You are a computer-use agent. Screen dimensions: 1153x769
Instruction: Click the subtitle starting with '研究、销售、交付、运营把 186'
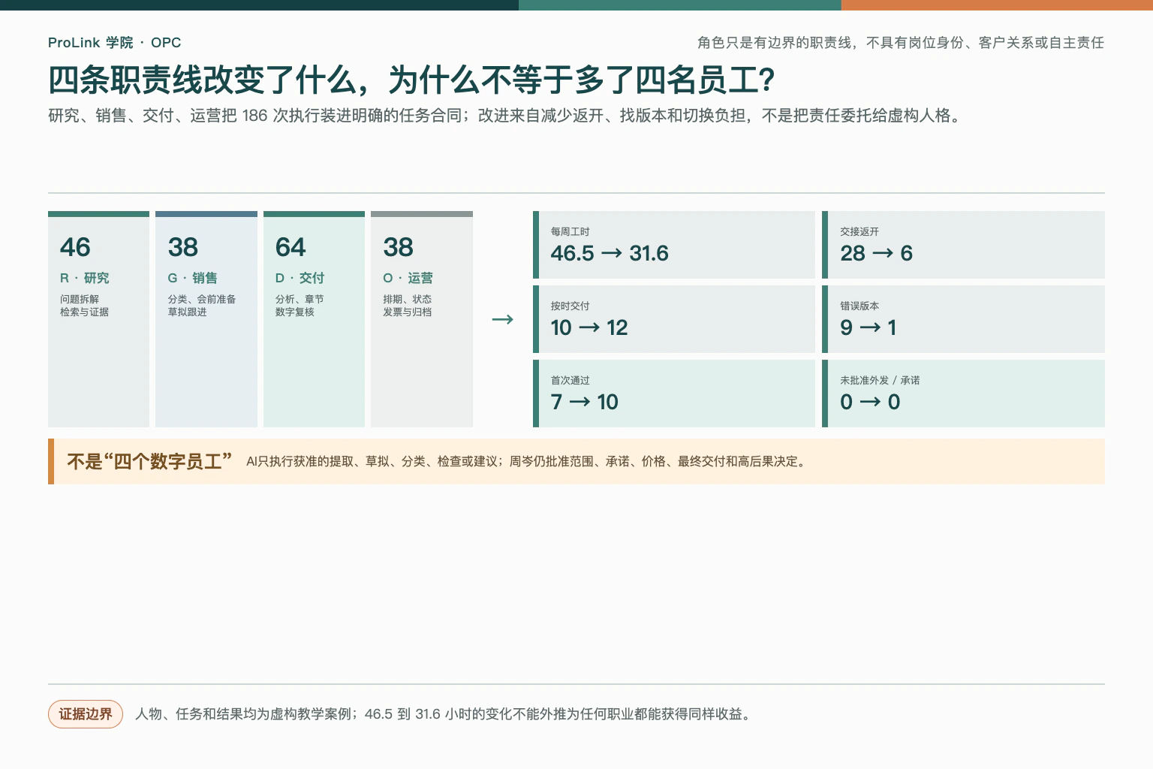505,116
